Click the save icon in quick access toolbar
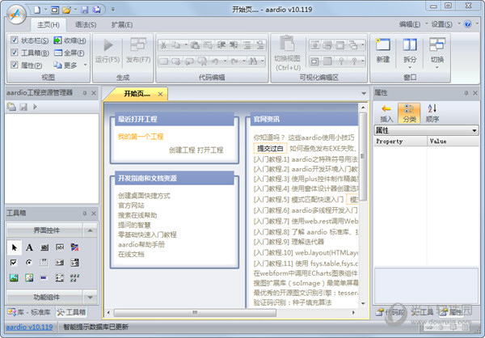 (x=84, y=10)
